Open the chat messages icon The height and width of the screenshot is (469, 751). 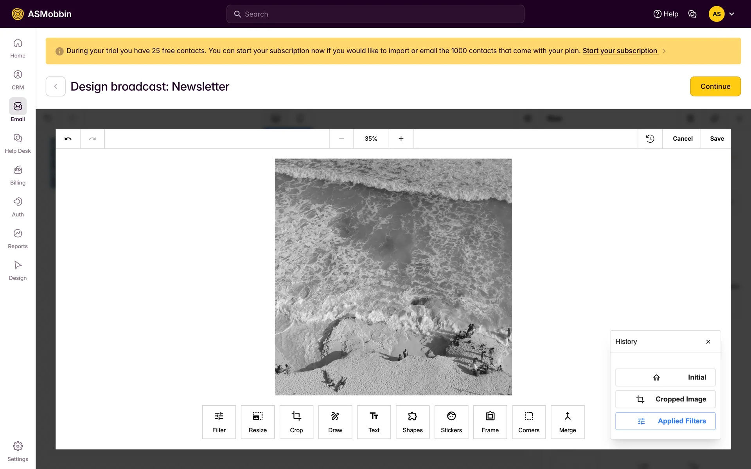coord(692,14)
